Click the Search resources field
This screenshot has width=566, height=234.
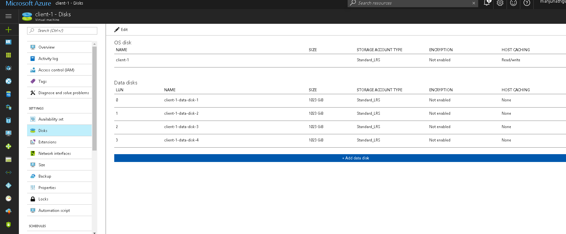point(413,3)
